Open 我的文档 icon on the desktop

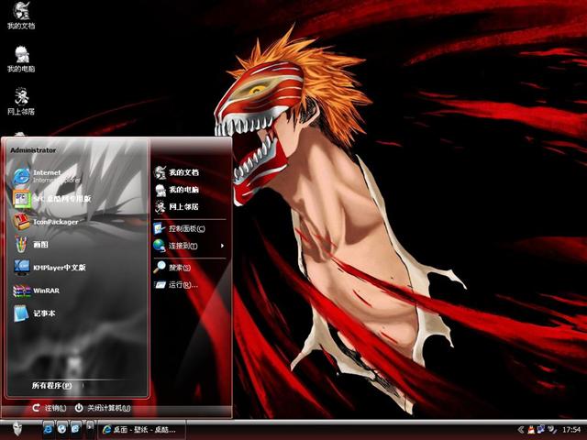pos(21,16)
